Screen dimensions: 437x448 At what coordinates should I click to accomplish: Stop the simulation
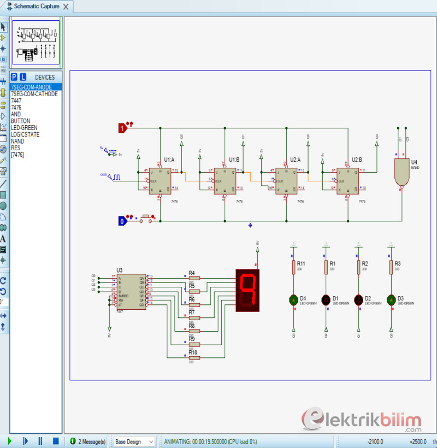55,441
